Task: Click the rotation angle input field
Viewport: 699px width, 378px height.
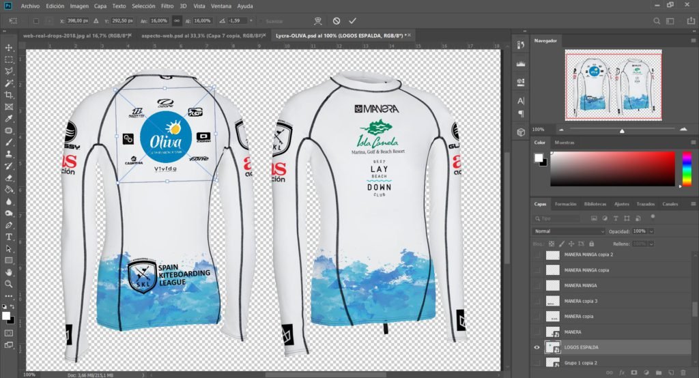Action: [237, 21]
